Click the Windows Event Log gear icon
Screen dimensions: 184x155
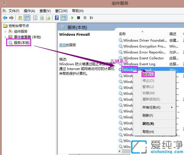[x=121, y=64]
